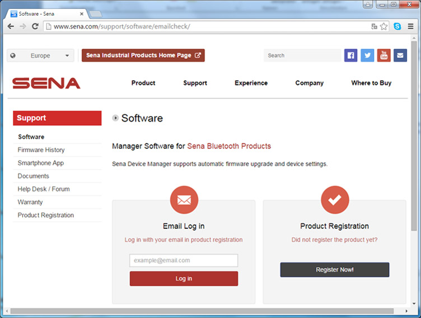Viewport: 421px width, 318px height.
Task: Open Firmware History in the sidebar
Action: point(41,150)
